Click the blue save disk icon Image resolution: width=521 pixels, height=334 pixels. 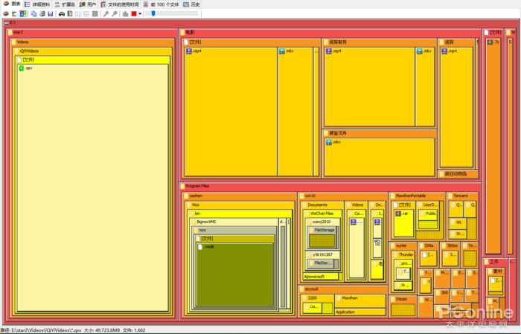[x=51, y=13]
